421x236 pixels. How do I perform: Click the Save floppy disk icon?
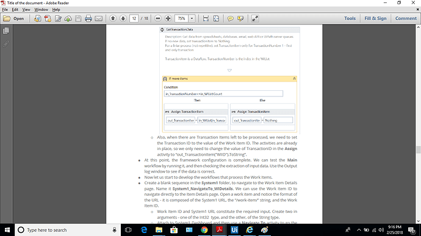pyautogui.click(x=78, y=18)
